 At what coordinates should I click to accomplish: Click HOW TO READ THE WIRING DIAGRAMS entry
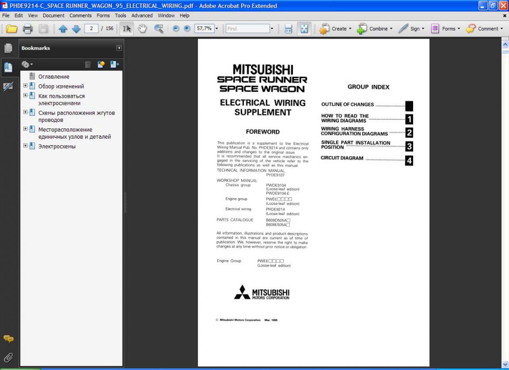point(345,118)
